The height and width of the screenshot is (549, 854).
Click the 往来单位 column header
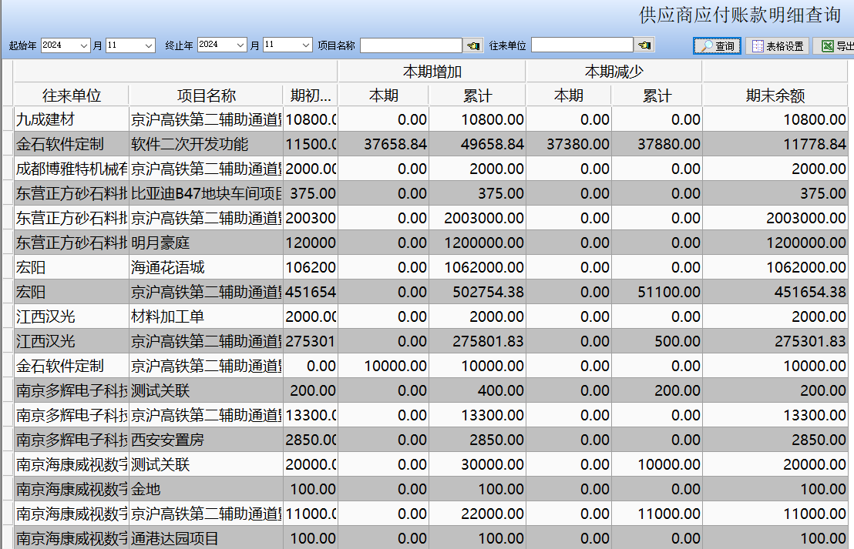coord(72,96)
